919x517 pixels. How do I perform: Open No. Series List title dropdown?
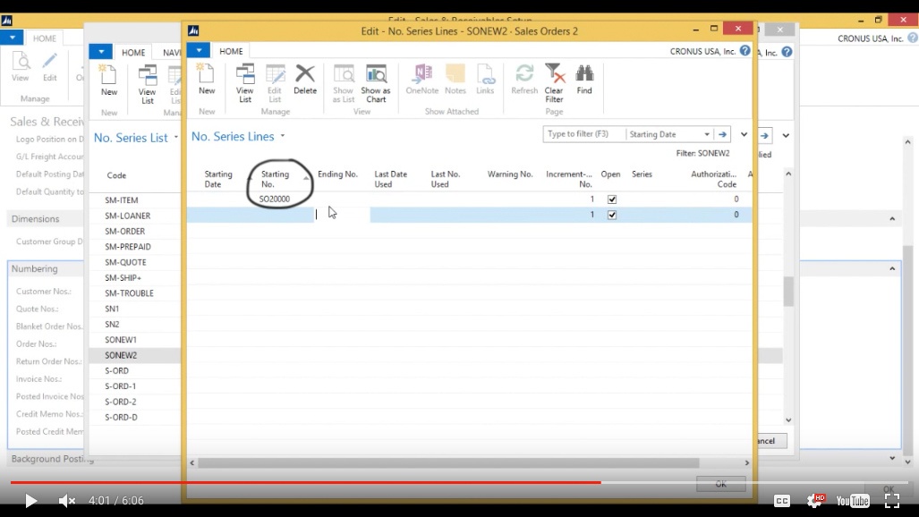pyautogui.click(x=175, y=138)
